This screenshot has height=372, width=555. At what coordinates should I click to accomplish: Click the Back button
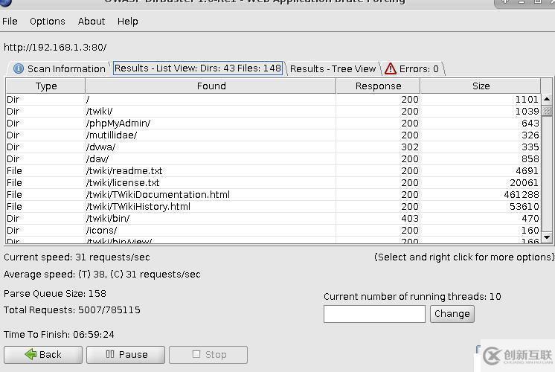coord(43,355)
